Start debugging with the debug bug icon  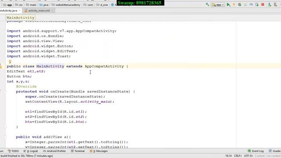point(240,5)
